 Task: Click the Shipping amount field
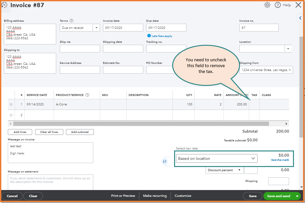[x=279, y=181]
